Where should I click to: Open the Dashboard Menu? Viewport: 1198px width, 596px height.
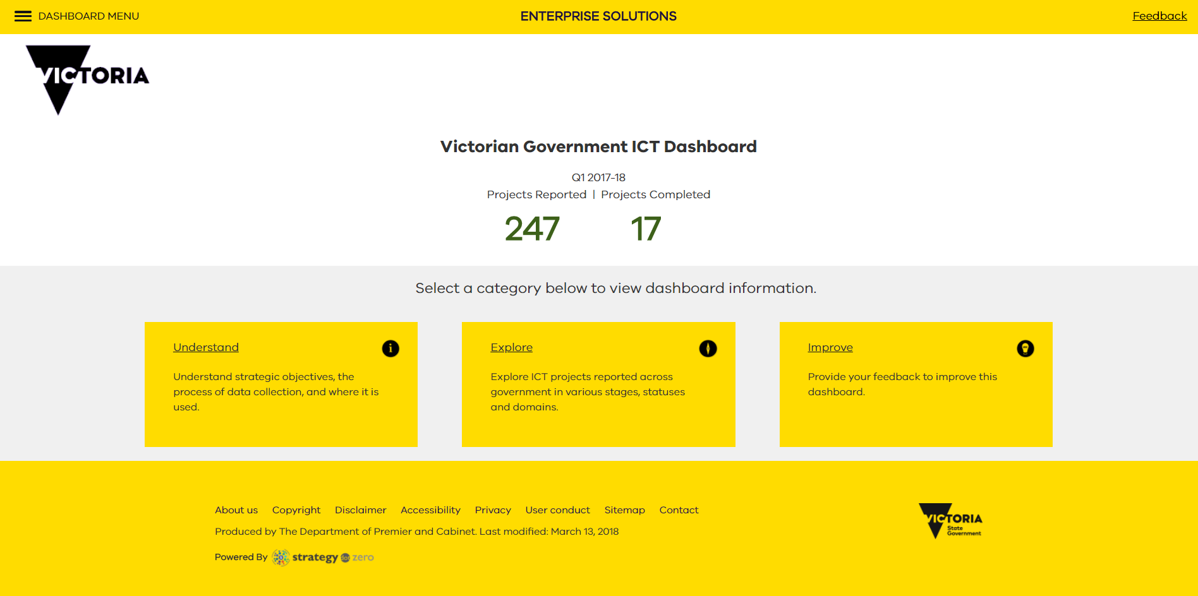click(88, 16)
